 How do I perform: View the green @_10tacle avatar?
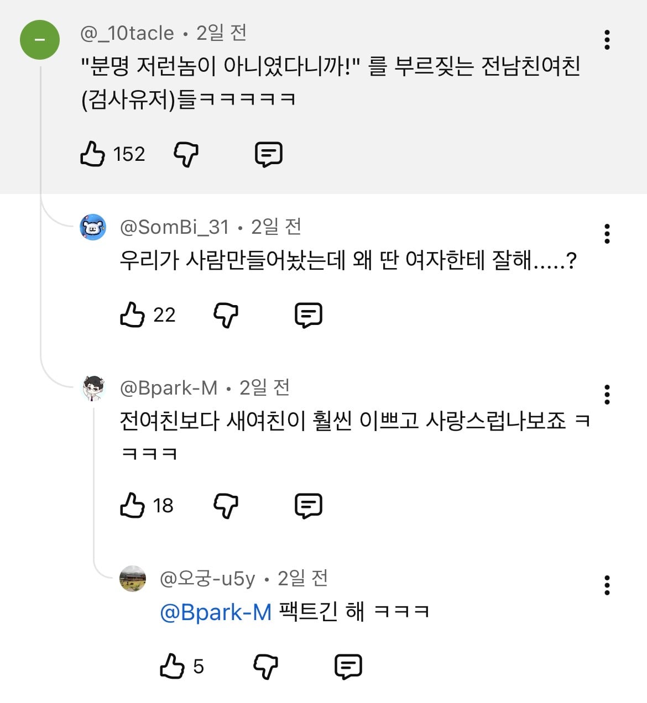[40, 40]
